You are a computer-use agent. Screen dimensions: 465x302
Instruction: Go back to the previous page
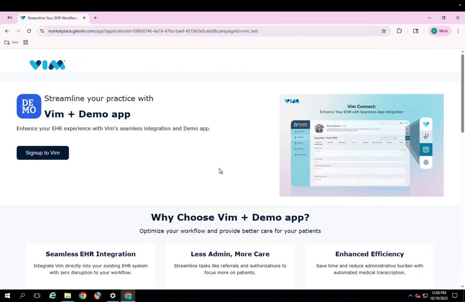pos(7,31)
